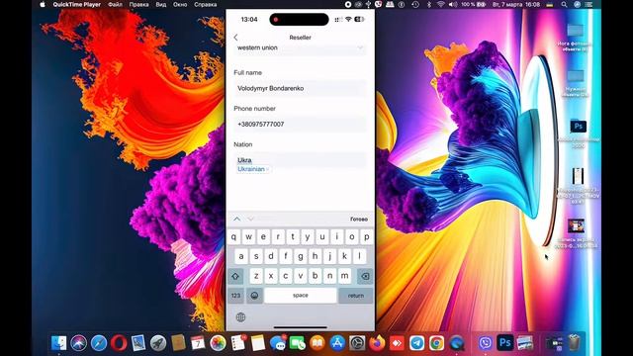Select the Full name input field
The height and width of the screenshot is (356, 633).
(300, 88)
